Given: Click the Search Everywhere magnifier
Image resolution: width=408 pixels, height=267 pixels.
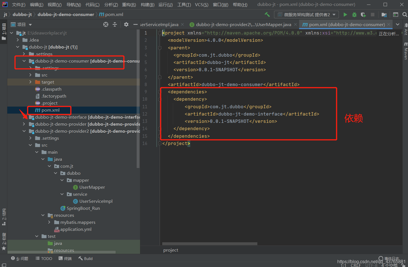Looking at the screenshot, I should pos(405,15).
